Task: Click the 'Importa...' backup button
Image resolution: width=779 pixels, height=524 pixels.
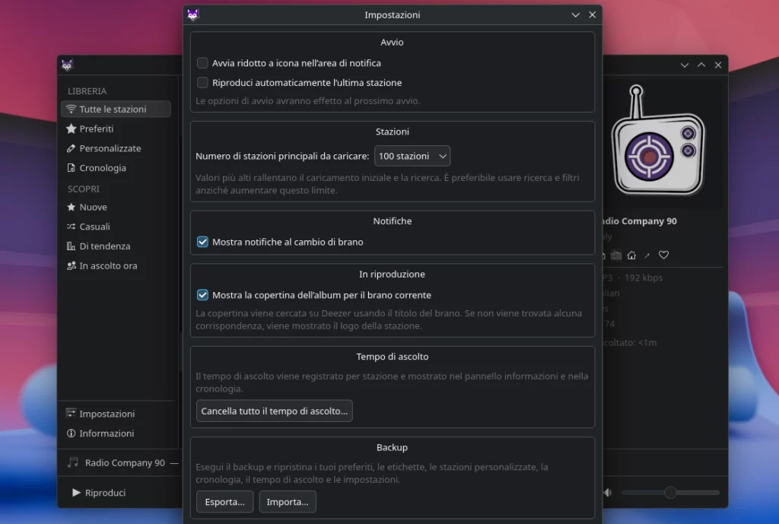Action: tap(288, 502)
